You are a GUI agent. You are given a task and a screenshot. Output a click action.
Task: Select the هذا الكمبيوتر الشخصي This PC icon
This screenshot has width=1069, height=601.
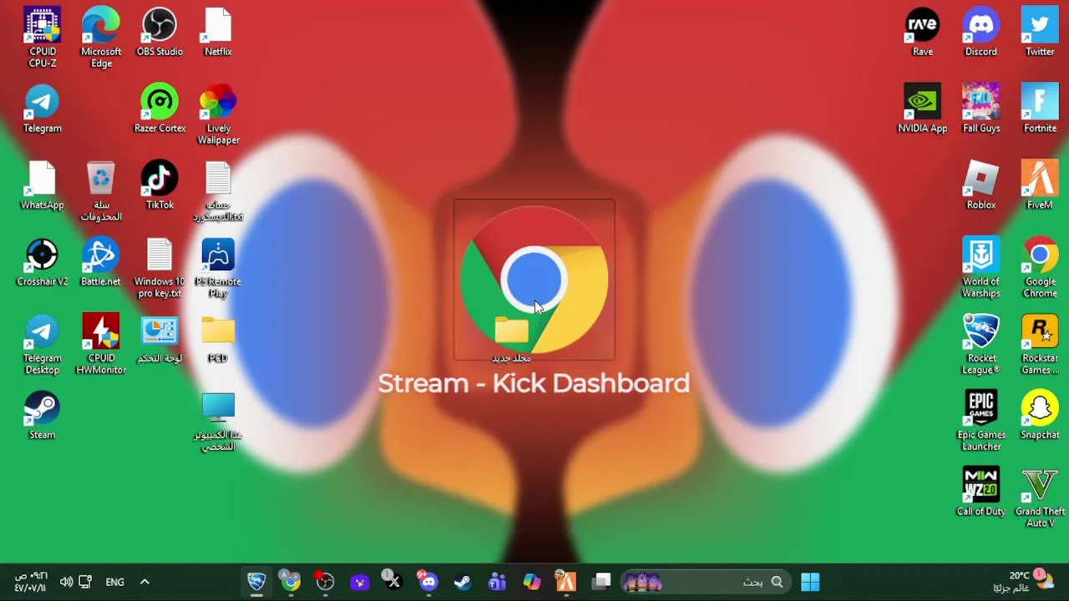[x=218, y=422]
